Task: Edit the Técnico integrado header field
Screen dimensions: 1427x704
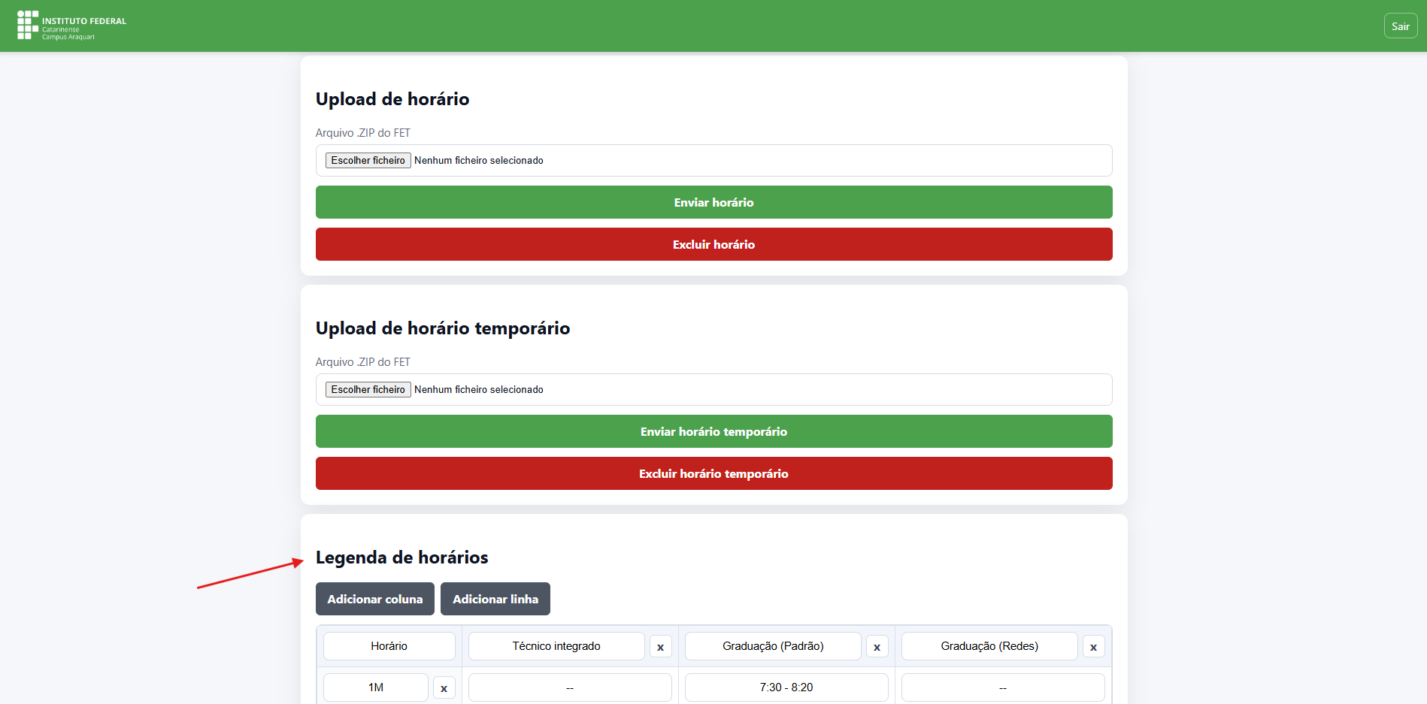Action: 556,646
